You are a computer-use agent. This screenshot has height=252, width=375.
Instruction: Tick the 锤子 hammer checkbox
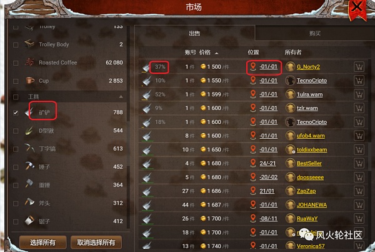pos(16,167)
